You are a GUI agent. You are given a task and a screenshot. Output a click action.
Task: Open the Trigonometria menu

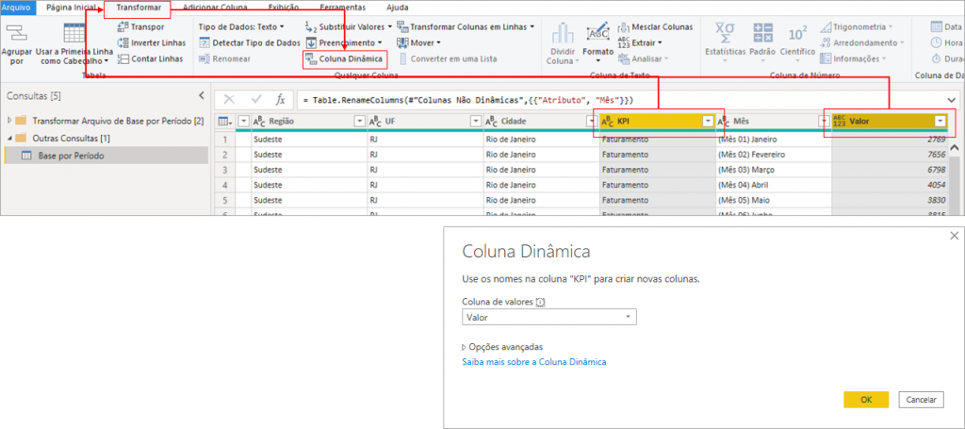coord(856,27)
